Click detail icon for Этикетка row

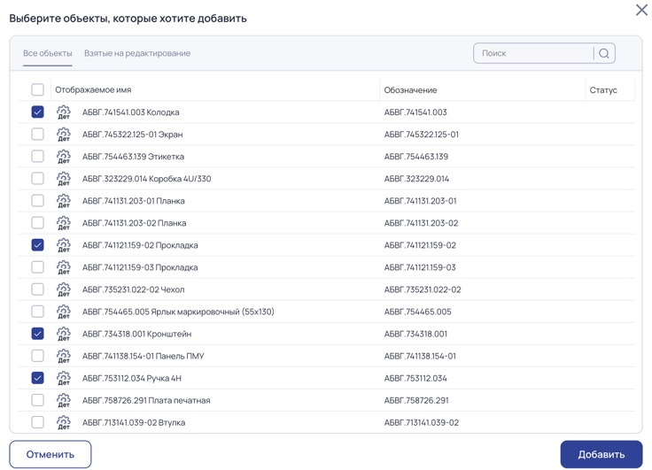pyautogui.click(x=64, y=157)
